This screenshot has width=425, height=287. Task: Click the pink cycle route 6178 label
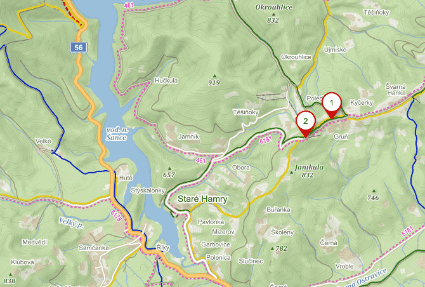pos(116,216)
